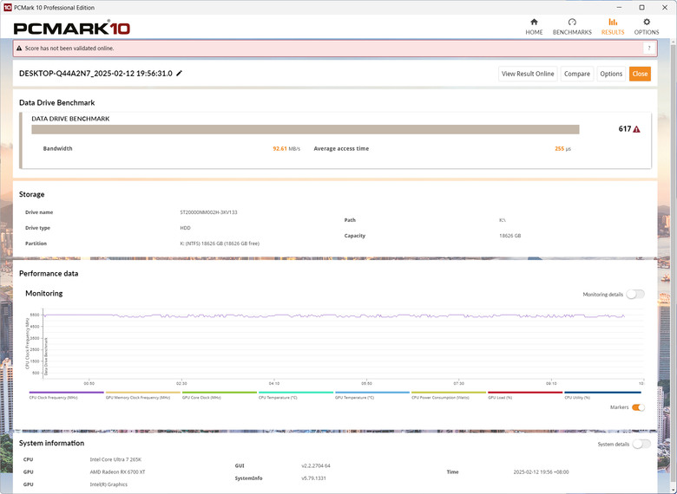The width and height of the screenshot is (677, 494).
Task: Click the bandwidth value 92.61
Action: [279, 149]
